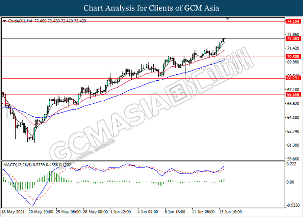The height and width of the screenshot is (217, 303).
Task: Click the 72.860 price axis value
Action: click(x=293, y=34)
